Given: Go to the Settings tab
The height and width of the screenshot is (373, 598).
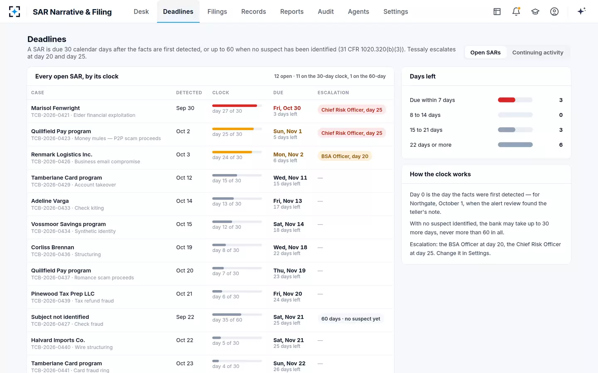Looking at the screenshot, I should (x=396, y=12).
